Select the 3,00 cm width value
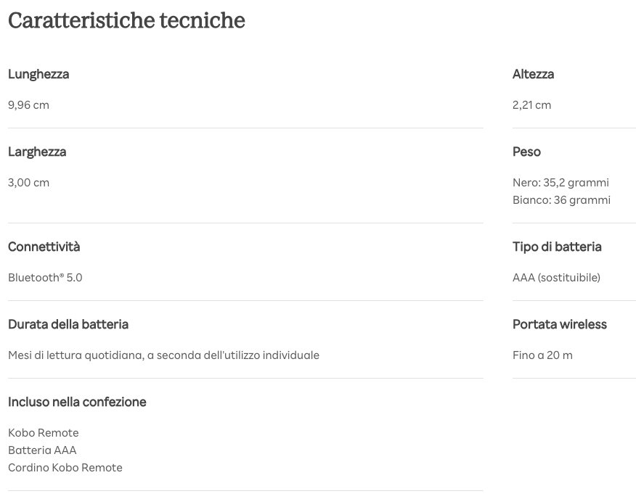The width and height of the screenshot is (636, 499). (x=28, y=183)
